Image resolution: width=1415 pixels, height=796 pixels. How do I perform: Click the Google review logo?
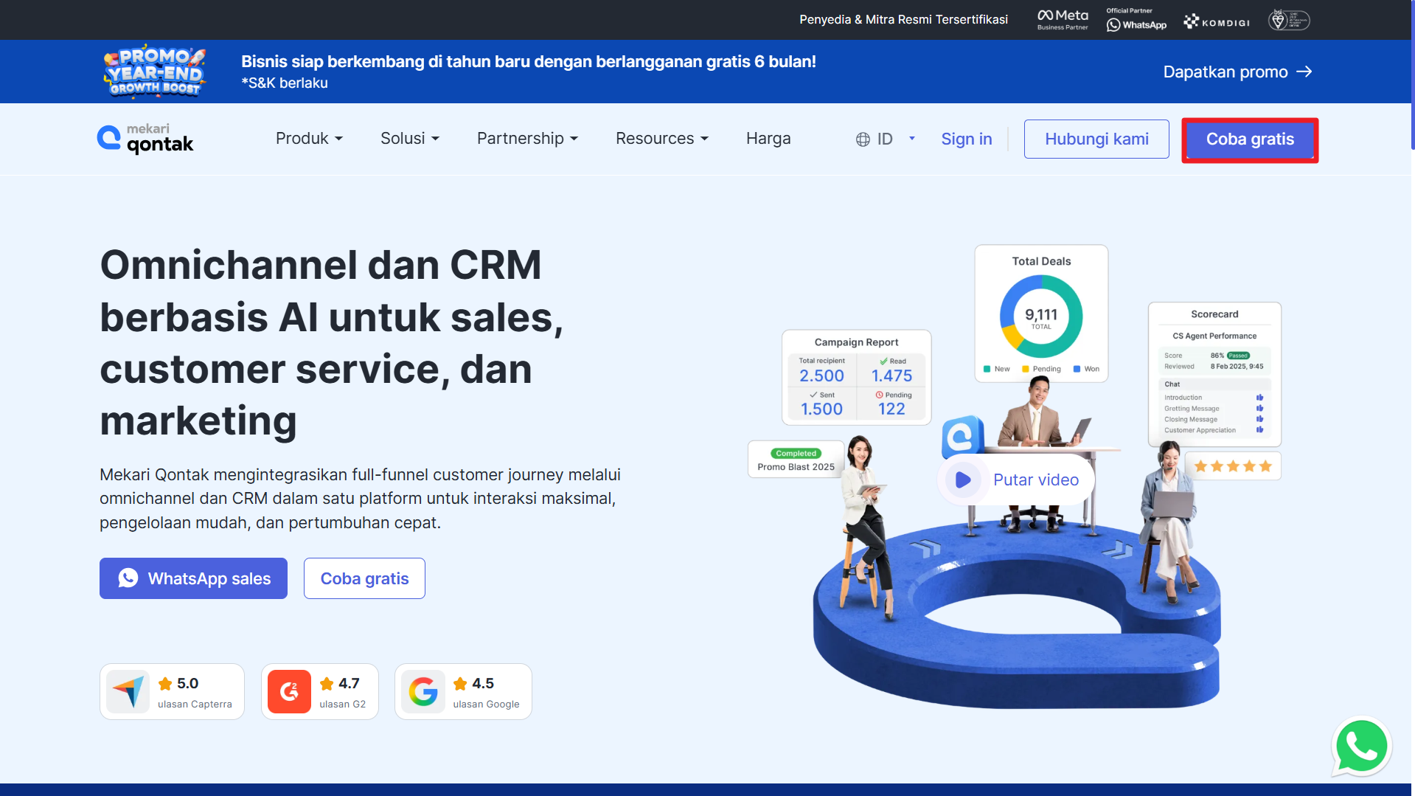(423, 692)
